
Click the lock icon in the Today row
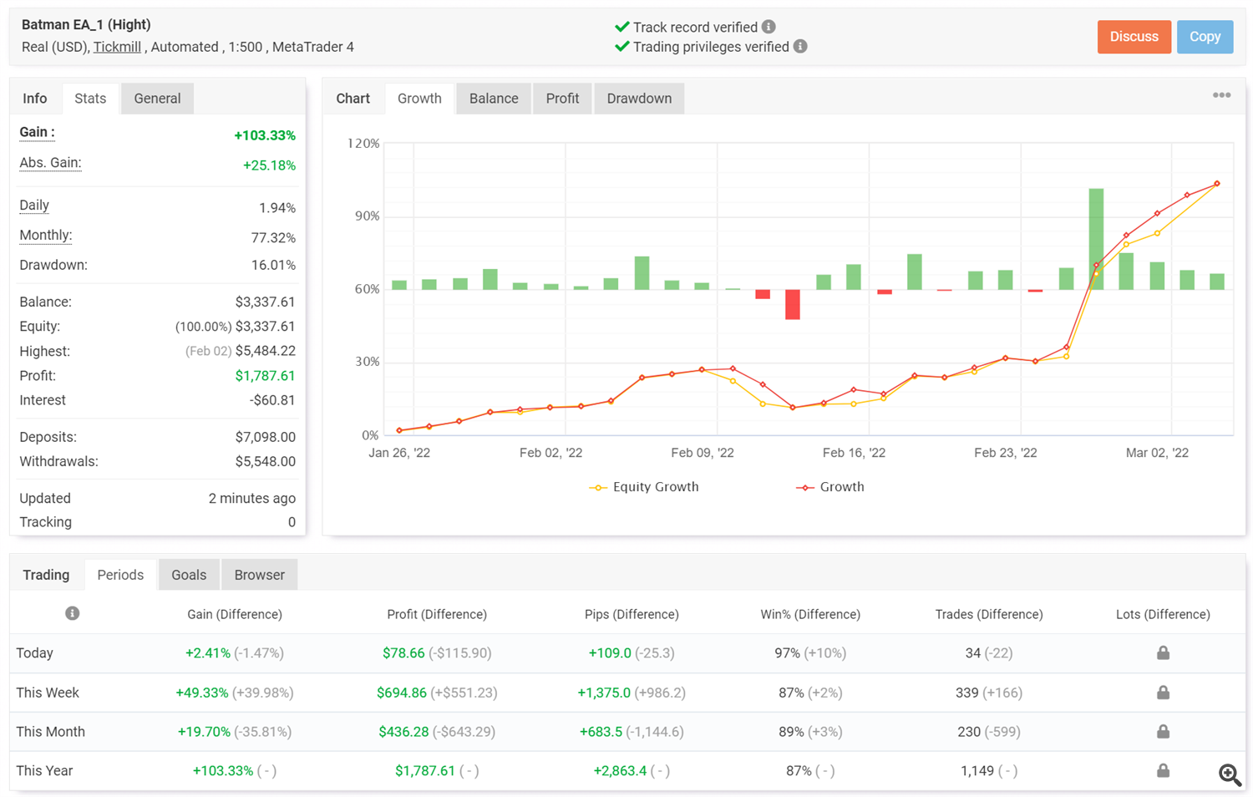point(1163,653)
